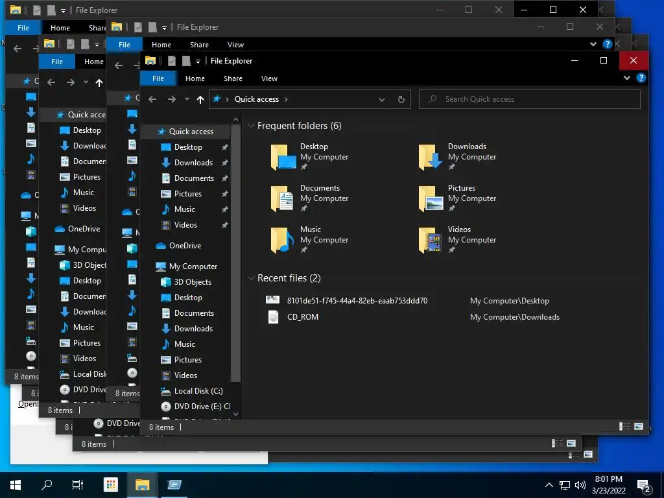Expand the ribbon with chevron

627,78
